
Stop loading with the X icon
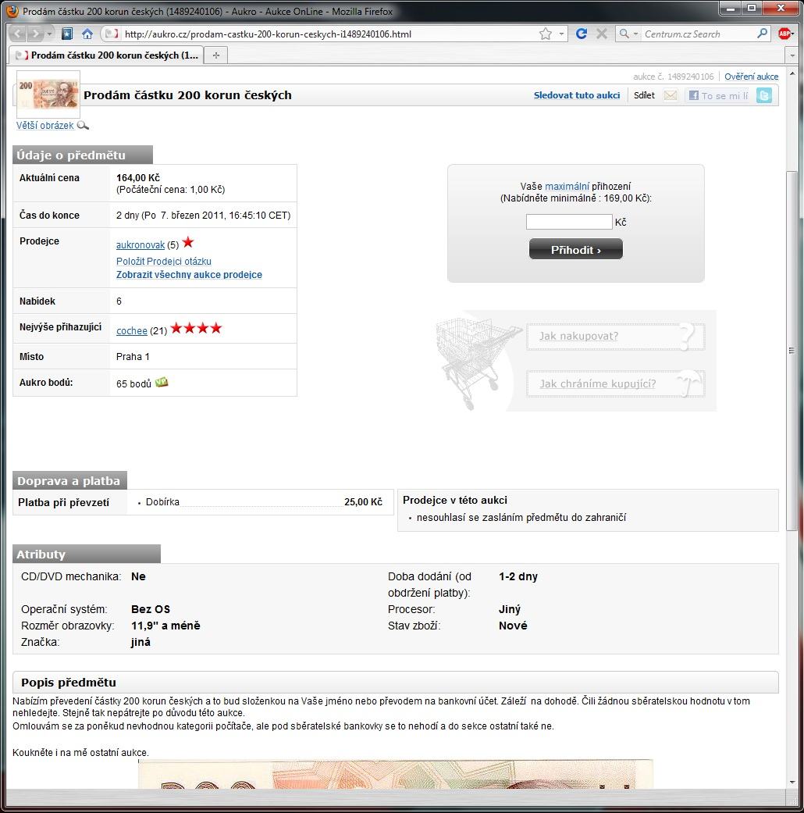click(601, 34)
